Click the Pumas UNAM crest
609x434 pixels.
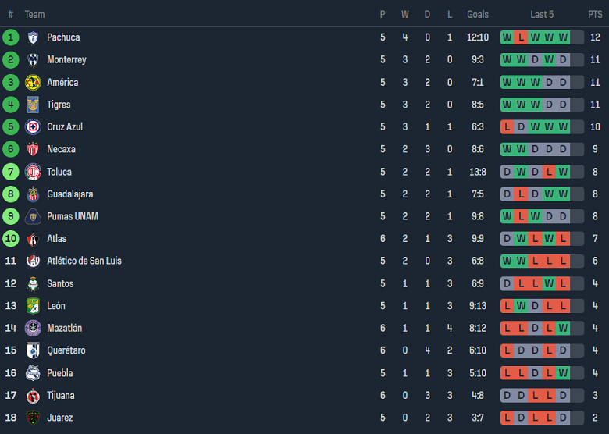pos(33,216)
